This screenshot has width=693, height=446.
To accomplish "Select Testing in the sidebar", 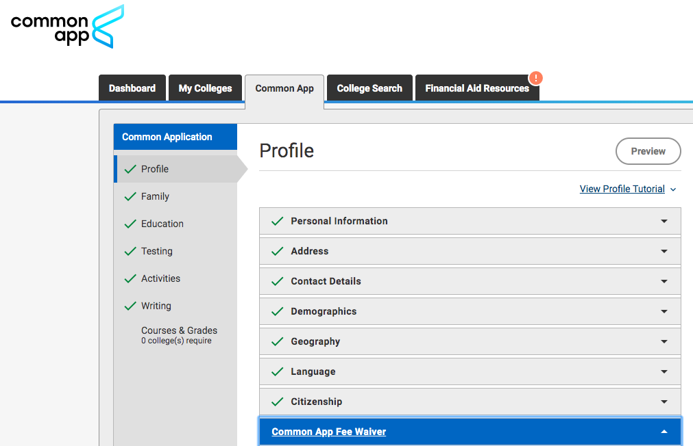I will [157, 251].
